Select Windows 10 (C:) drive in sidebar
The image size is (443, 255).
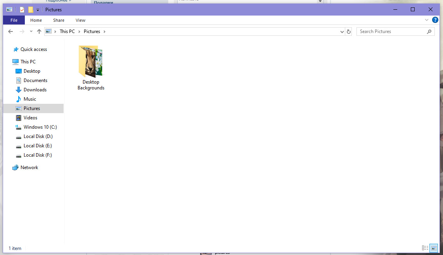click(x=40, y=127)
